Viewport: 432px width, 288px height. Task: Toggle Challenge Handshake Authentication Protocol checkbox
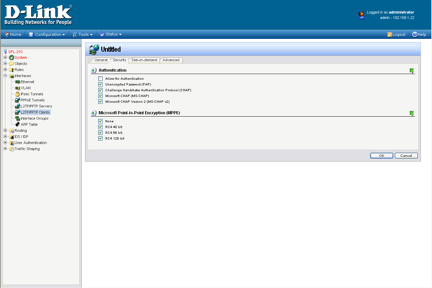(100, 90)
